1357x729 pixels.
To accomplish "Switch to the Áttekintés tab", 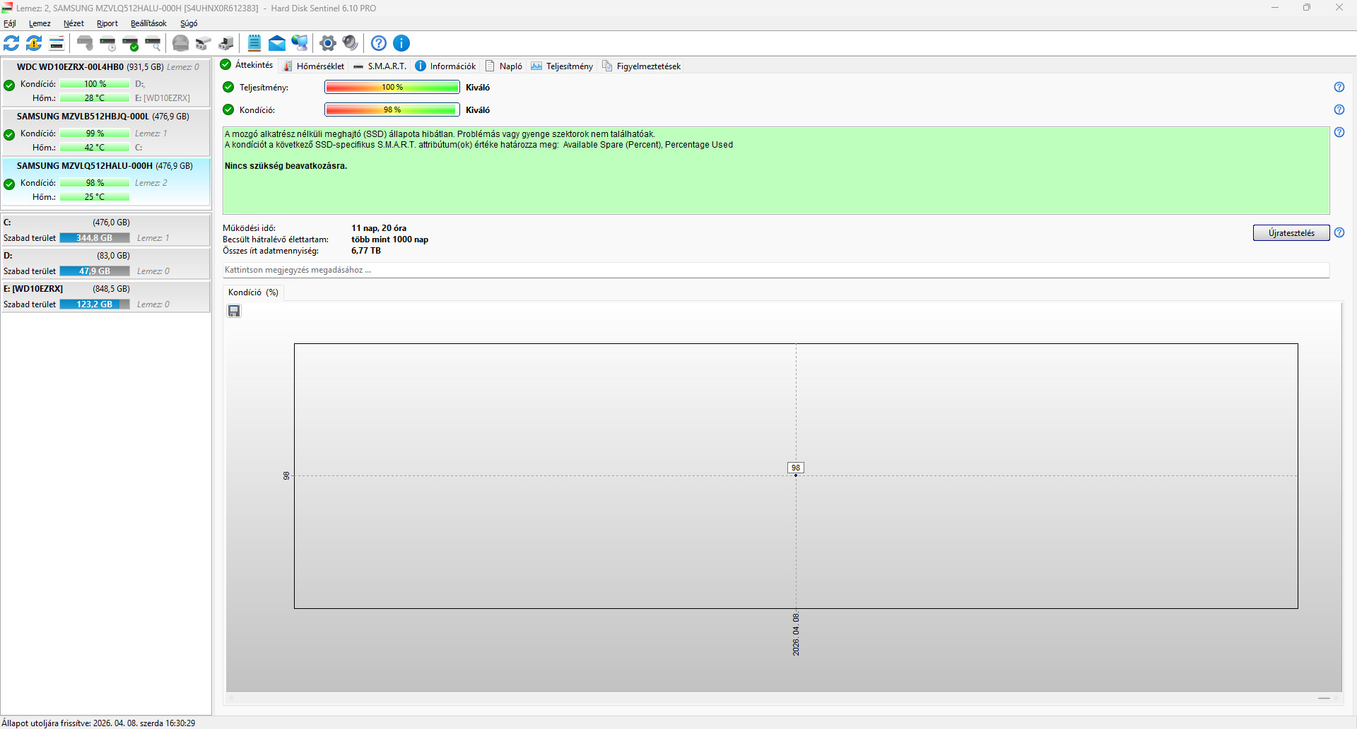I will [x=247, y=65].
